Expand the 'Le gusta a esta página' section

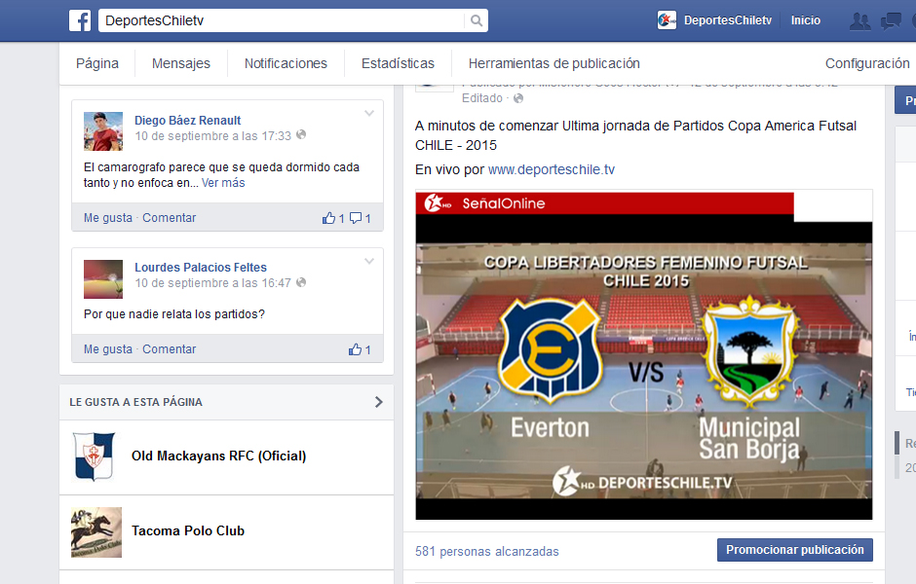point(378,402)
